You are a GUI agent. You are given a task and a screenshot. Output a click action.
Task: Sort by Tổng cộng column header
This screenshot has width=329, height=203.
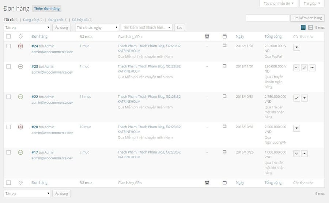tap(273, 36)
